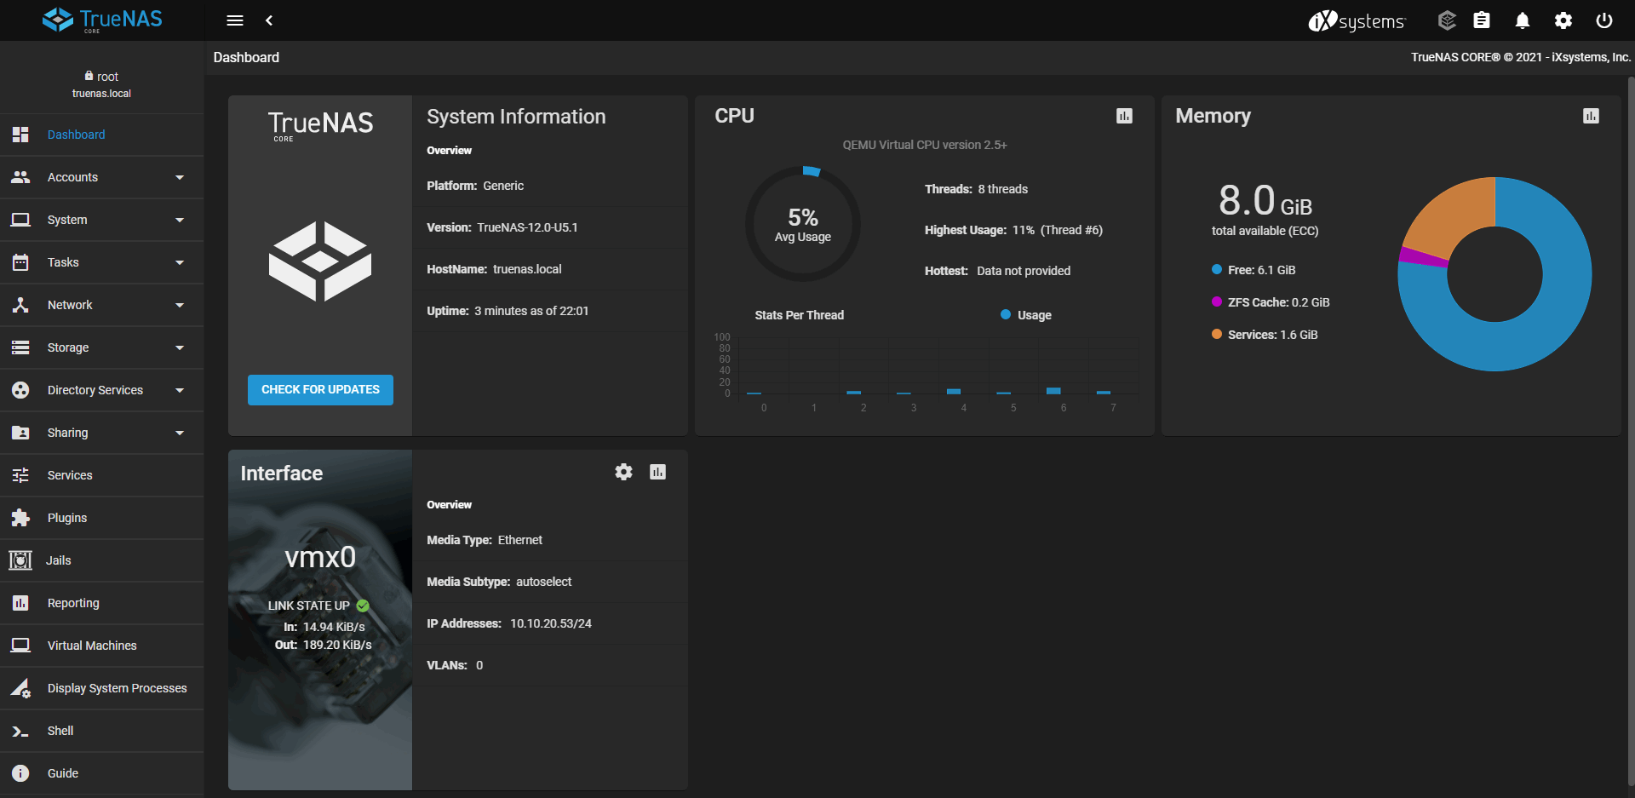Click the Storage disks icon
The height and width of the screenshot is (798, 1635).
point(20,347)
